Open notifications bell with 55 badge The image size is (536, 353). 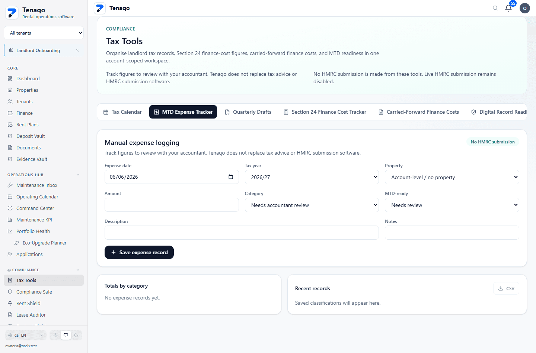(x=508, y=8)
